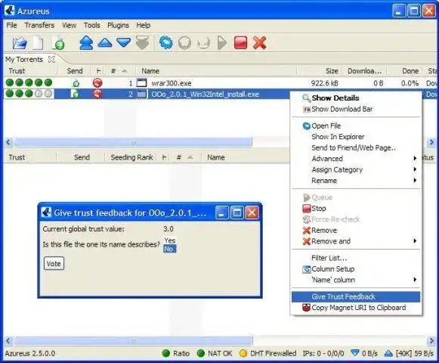Open the View menu
Image resolution: width=439 pixels, height=363 pixels.
(70, 25)
